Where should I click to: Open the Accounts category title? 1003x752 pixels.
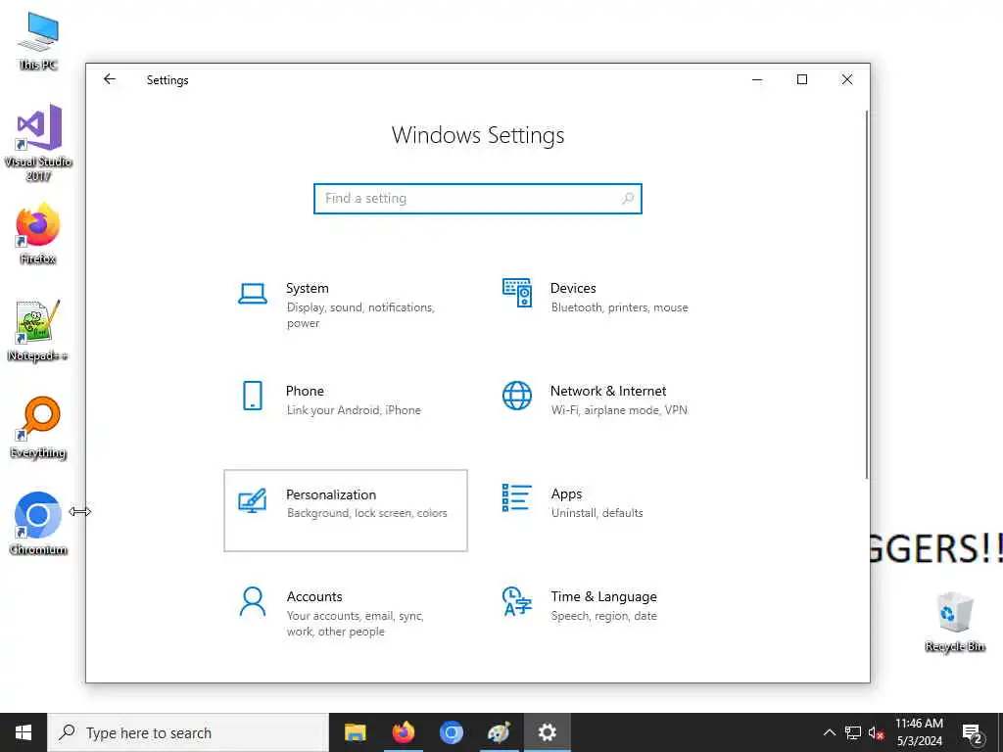314,596
